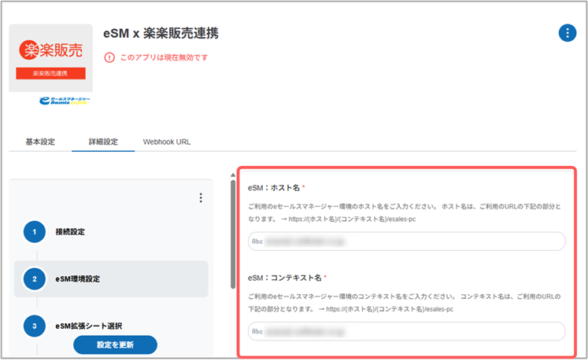Image resolution: width=588 pixels, height=361 pixels.
Task: Click the settings panel vertical scrollbar
Action: point(232,236)
